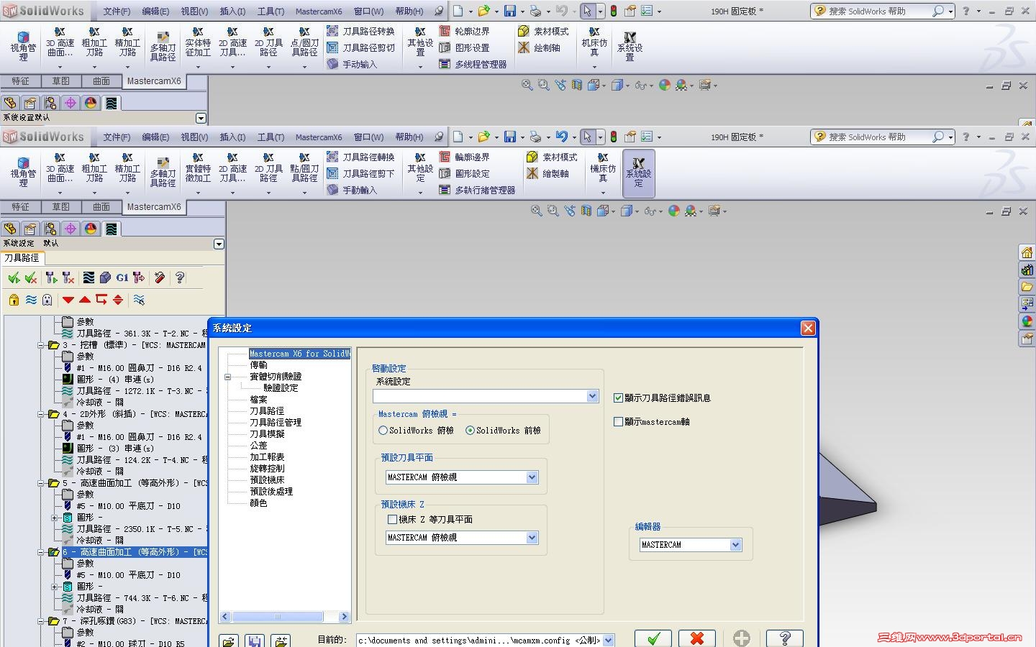1036x647 pixels.
Task: Confirm settings with green checkmark button
Action: (653, 638)
